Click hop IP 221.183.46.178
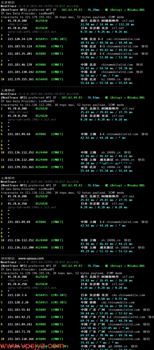154x350 pixels. (x=20, y=65)
